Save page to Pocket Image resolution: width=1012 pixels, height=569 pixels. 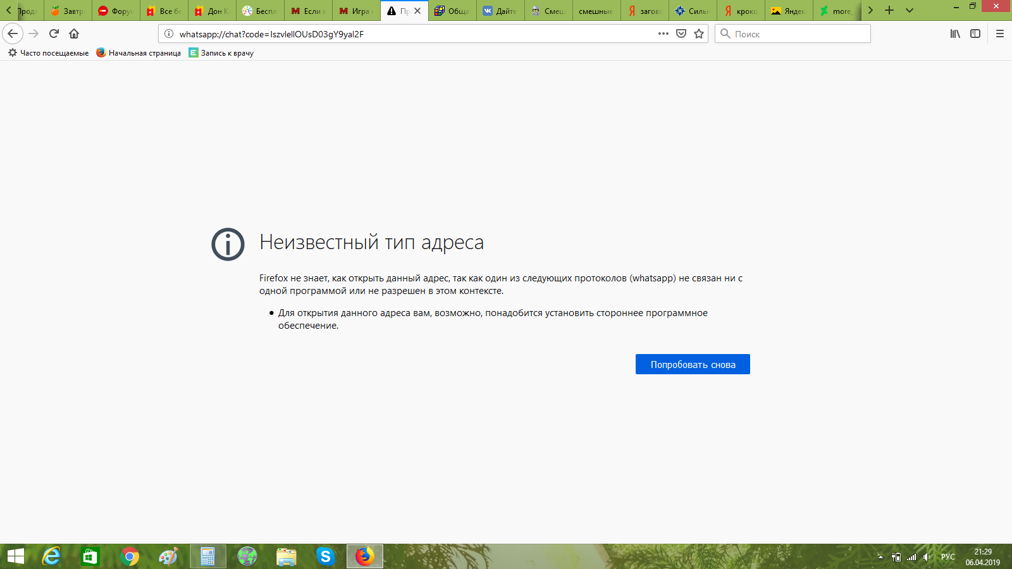point(681,34)
